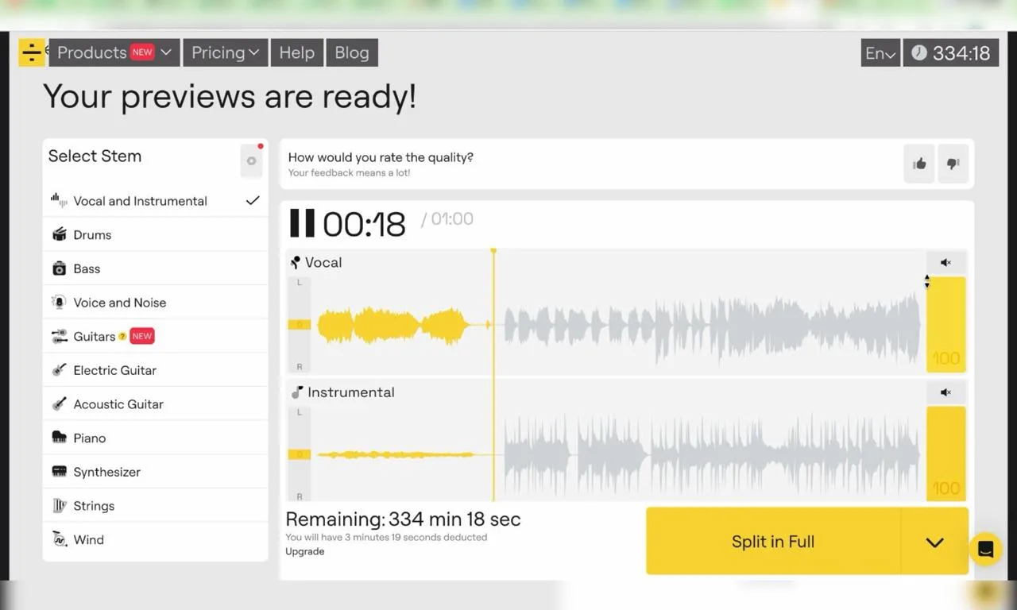Image resolution: width=1017 pixels, height=610 pixels.
Task: Open the Blog page
Action: [352, 52]
